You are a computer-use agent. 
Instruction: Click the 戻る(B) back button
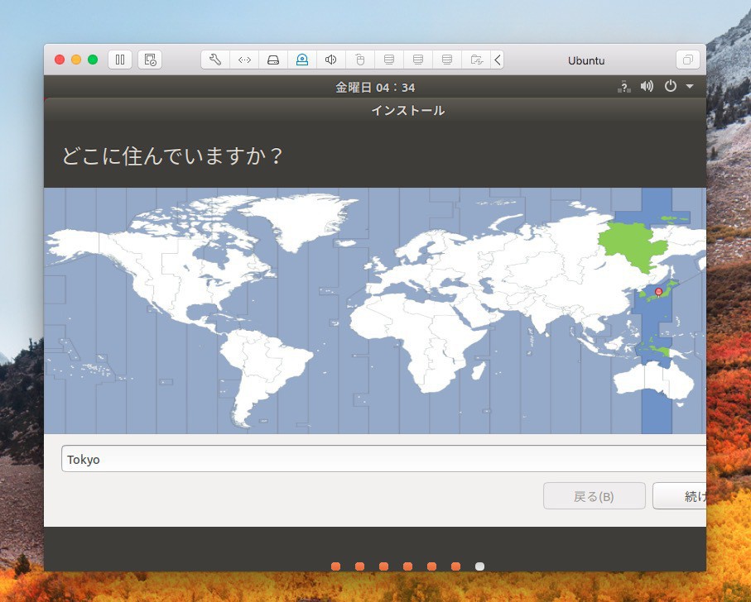594,496
